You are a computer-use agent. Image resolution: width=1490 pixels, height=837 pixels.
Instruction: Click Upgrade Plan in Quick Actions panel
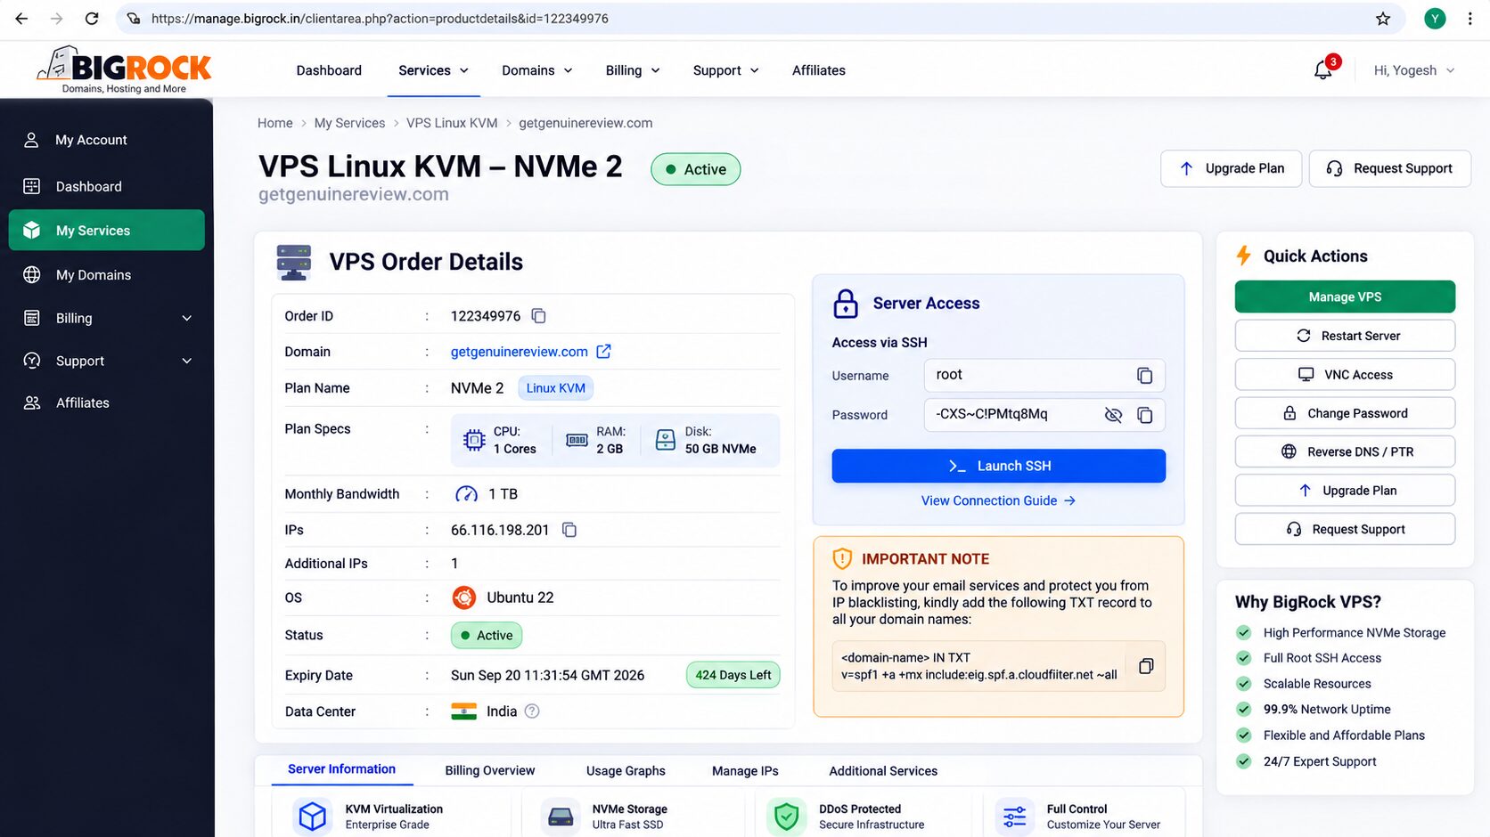1345,491
